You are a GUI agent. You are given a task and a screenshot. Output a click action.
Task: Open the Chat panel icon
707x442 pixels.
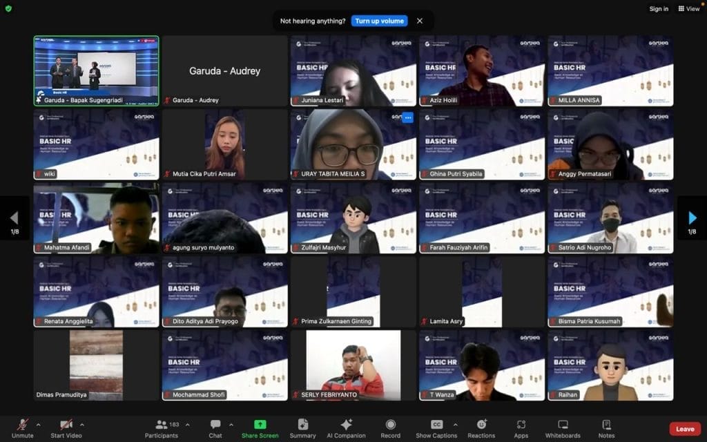(x=215, y=425)
